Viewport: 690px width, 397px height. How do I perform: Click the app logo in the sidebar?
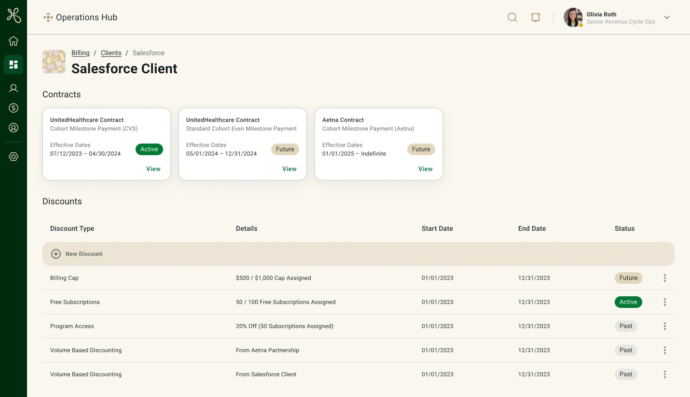coord(14,15)
